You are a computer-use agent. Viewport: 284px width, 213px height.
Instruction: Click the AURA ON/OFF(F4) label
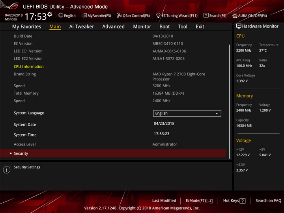[252, 16]
